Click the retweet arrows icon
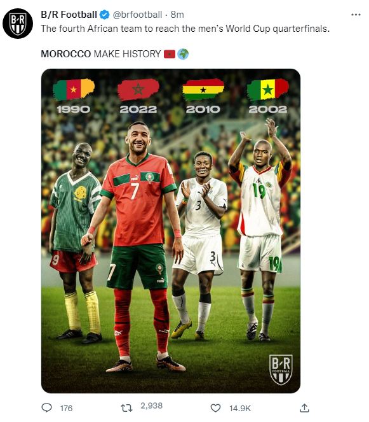This screenshot has height=422, width=369. point(126,408)
